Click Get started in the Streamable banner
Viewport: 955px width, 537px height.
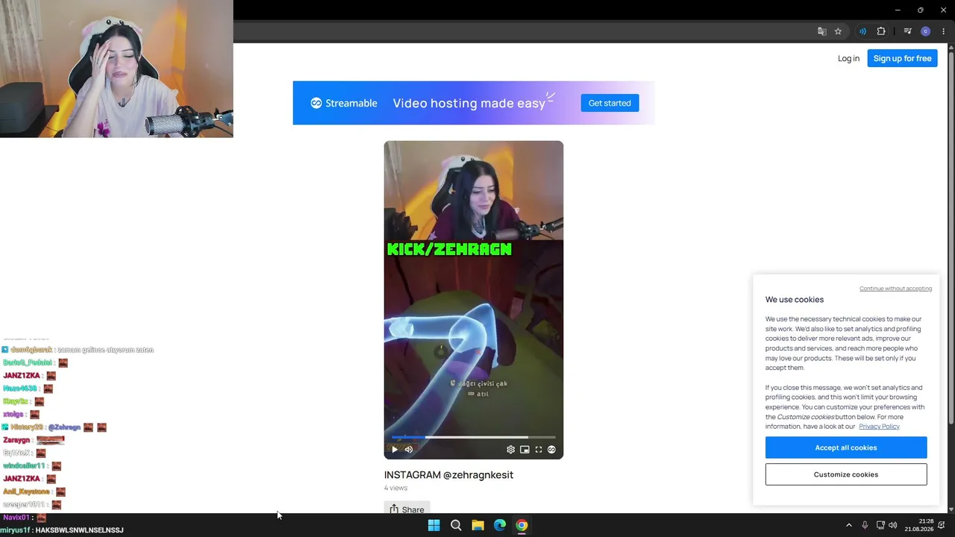pos(610,103)
